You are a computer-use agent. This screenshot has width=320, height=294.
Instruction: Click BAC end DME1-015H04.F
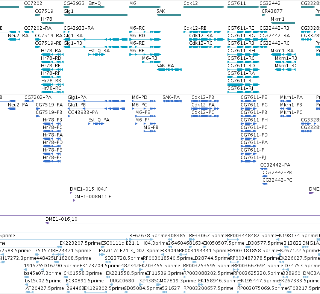[89, 189]
